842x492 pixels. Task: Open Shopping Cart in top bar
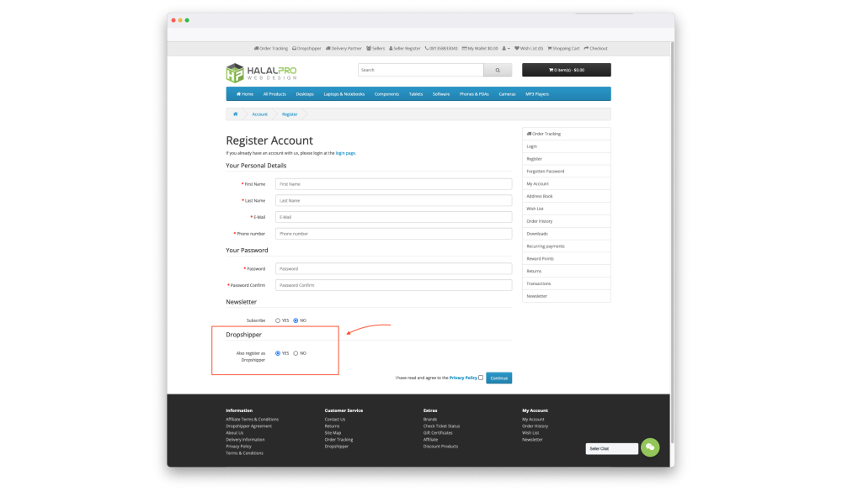[x=564, y=49]
